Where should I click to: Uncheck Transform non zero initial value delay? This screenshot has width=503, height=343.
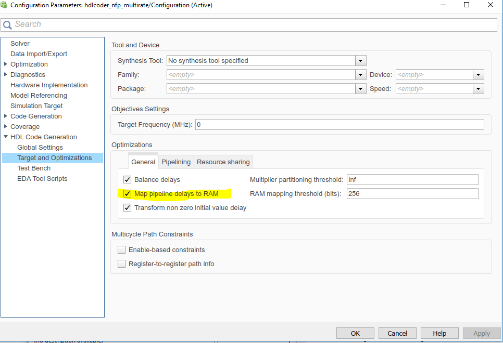click(128, 208)
